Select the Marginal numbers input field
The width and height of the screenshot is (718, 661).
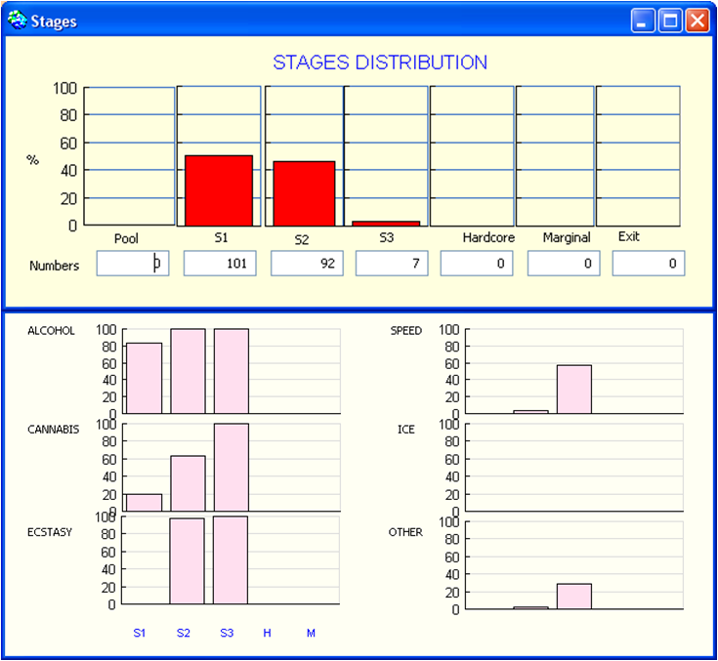coord(564,264)
